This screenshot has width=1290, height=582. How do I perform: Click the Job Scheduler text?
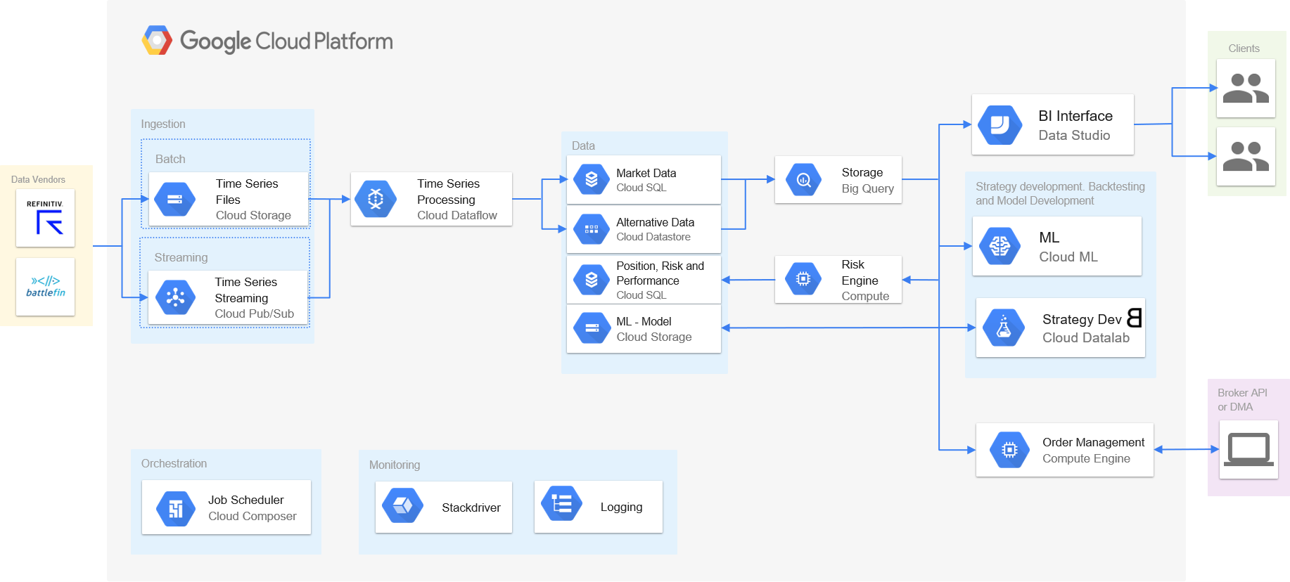click(x=245, y=500)
